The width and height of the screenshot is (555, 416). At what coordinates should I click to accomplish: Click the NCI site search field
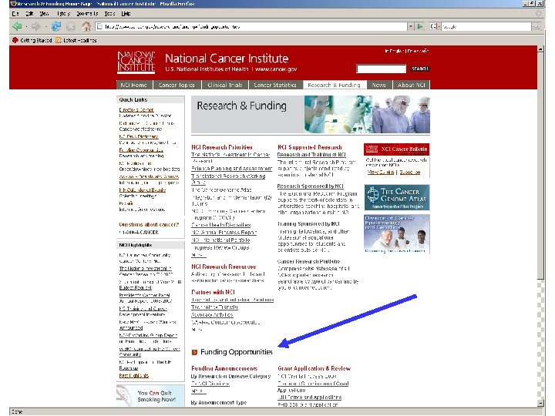382,69
